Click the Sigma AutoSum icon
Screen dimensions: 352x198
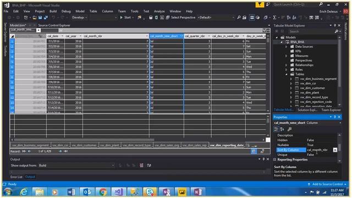(x=274, y=18)
